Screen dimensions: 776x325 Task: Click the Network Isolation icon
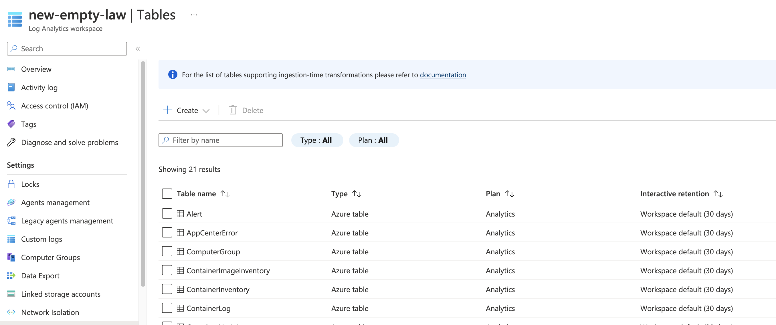pos(11,312)
